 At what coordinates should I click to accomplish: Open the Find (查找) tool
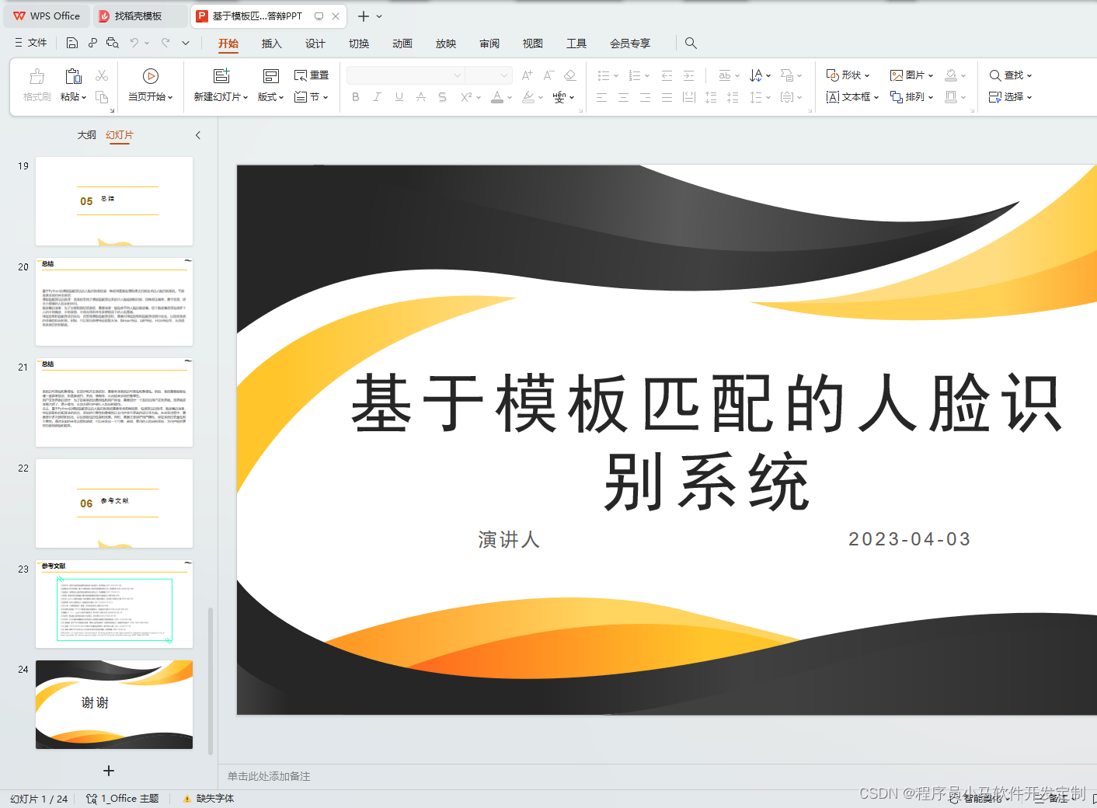1009,75
